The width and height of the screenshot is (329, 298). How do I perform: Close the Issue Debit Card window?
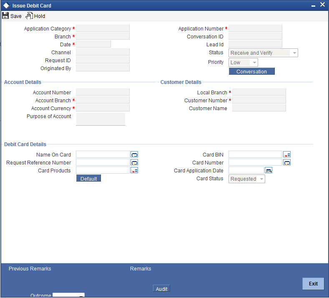pos(322,5)
